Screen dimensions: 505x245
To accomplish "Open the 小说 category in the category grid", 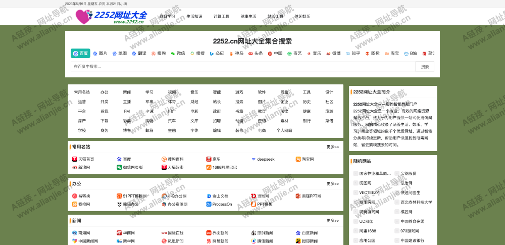I will click(149, 111).
